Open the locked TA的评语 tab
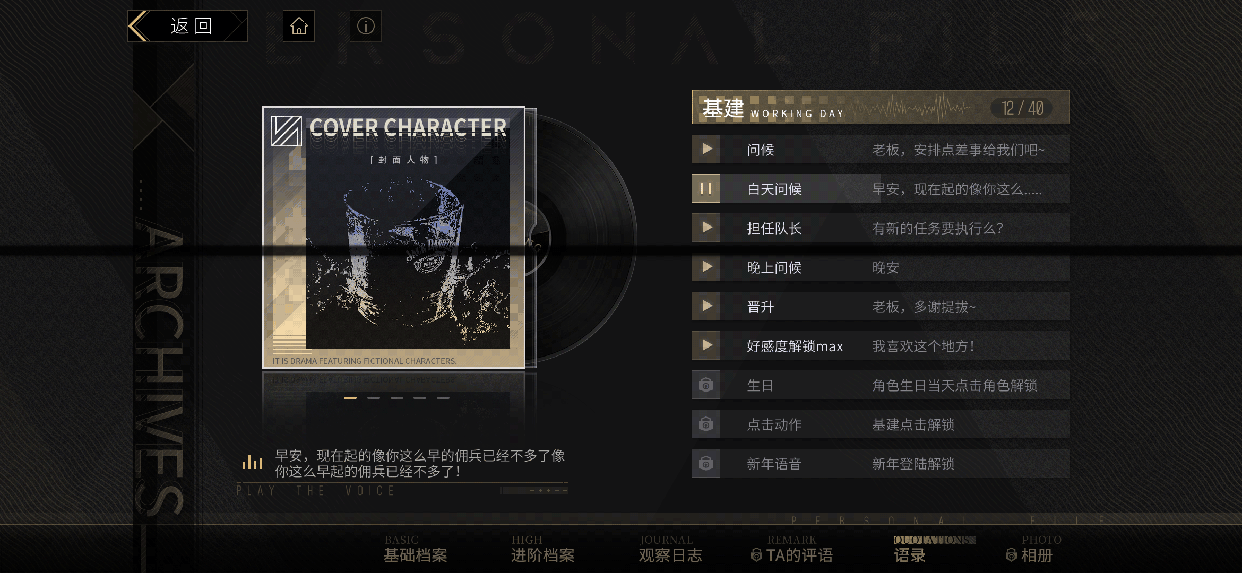1242x573 pixels. pyautogui.click(x=792, y=549)
